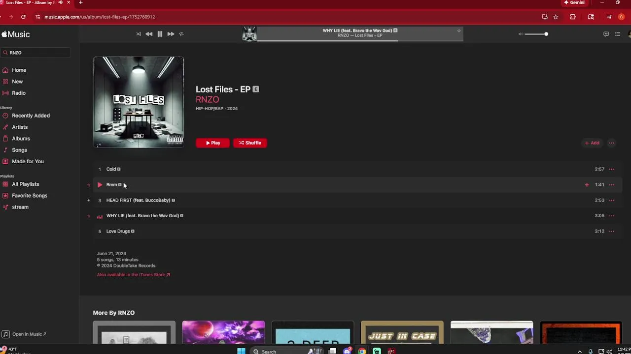Open Radio in the sidebar
631x354 pixels.
click(19, 93)
